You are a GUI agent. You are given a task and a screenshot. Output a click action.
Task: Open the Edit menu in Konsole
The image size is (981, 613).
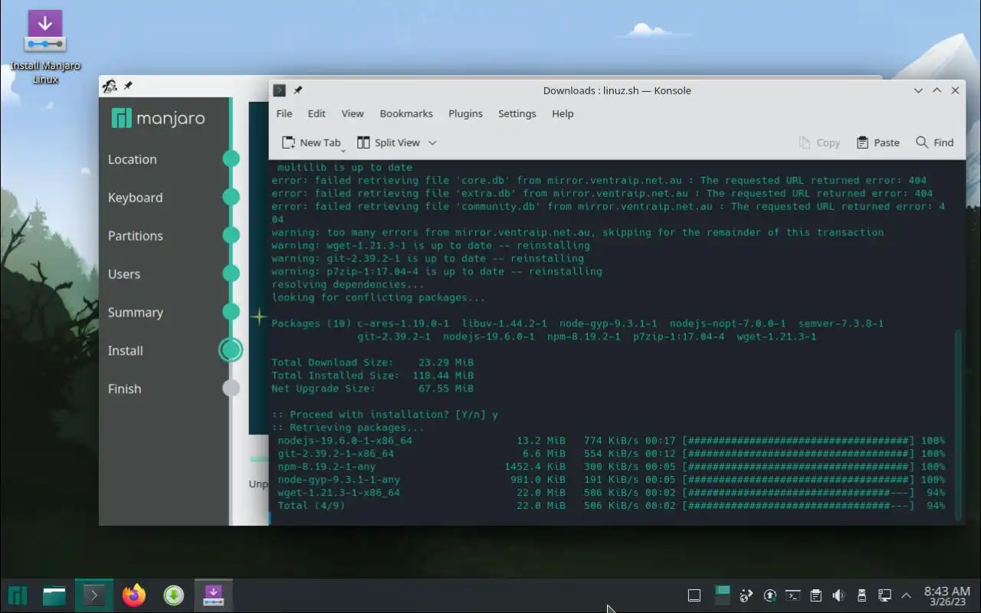(x=317, y=113)
